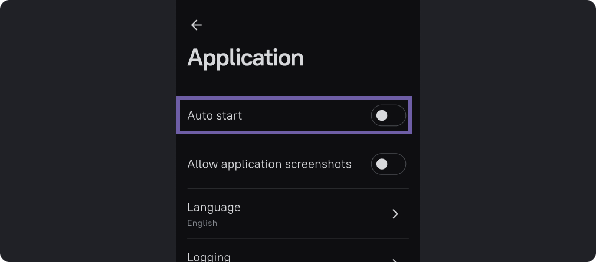Expand Language options via right arrow
The height and width of the screenshot is (262, 596).
(x=395, y=214)
